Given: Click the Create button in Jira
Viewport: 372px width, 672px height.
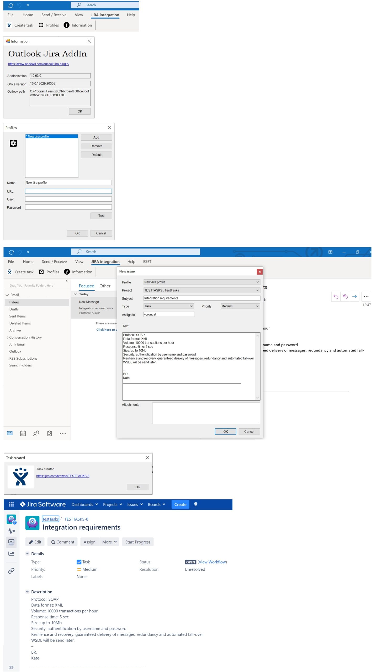Looking at the screenshot, I should click(180, 504).
